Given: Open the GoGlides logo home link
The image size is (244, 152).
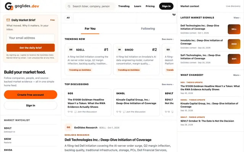Looking at the screenshot, I should (22, 6).
